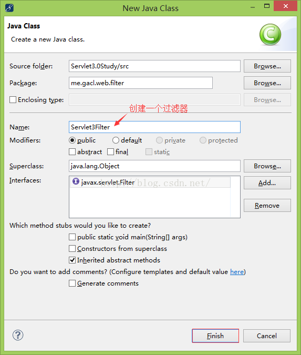301x355 pixels.
Task: Click the Name input field
Action: [154, 127]
